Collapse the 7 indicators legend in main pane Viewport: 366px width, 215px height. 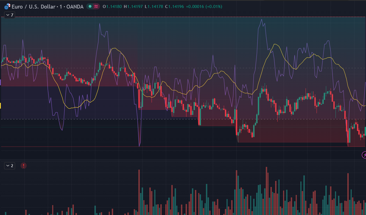(x=9, y=15)
